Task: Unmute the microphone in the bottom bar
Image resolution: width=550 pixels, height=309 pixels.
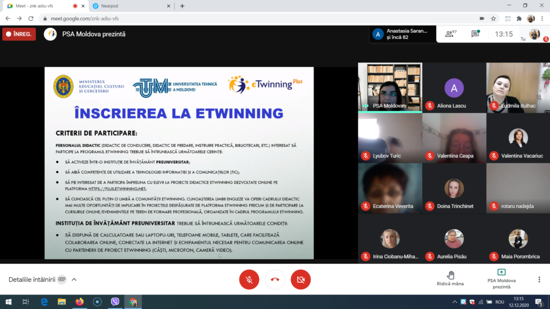Action: click(x=249, y=279)
